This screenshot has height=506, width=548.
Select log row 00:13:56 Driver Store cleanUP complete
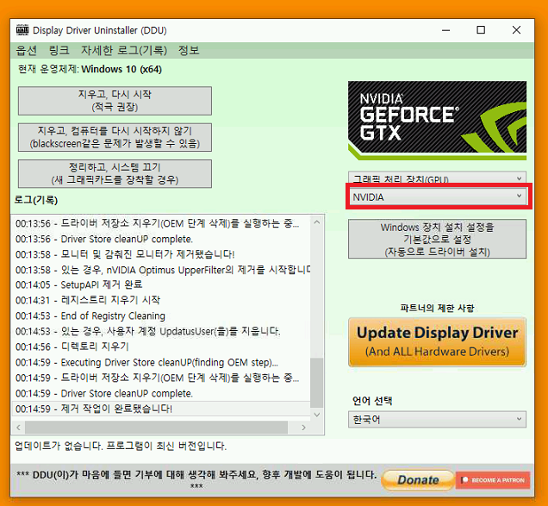pyautogui.click(x=161, y=239)
